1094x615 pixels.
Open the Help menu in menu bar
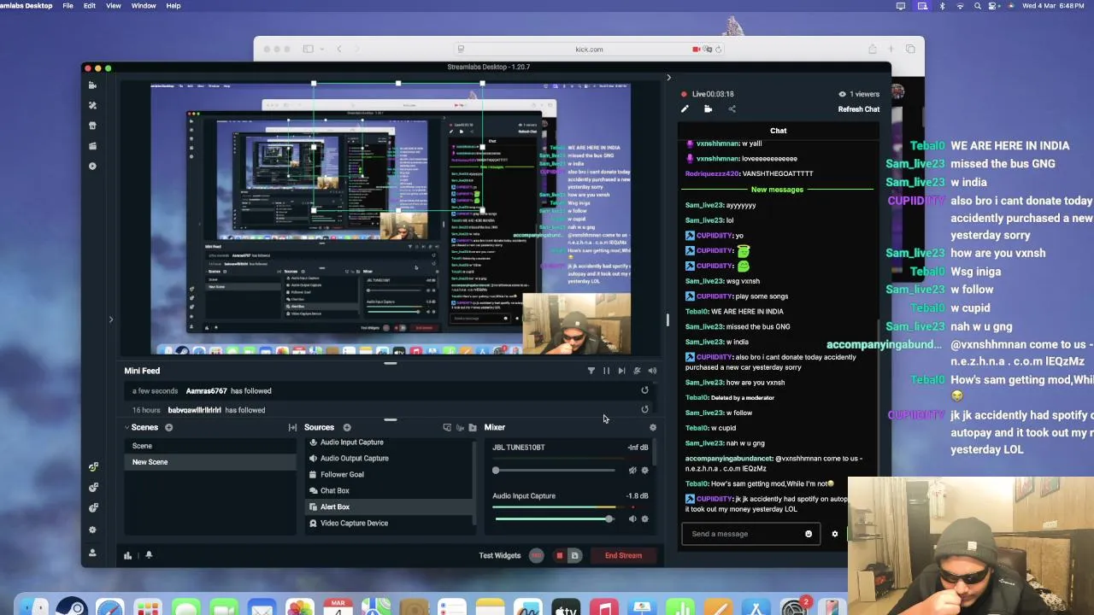click(174, 6)
